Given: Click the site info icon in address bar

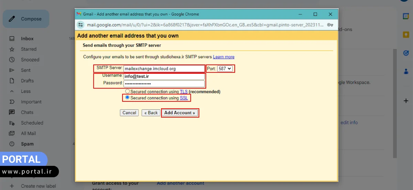Looking at the screenshot, I should pyautogui.click(x=80, y=25).
